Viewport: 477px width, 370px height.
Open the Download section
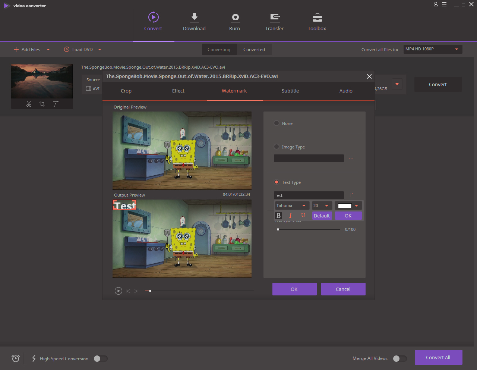coord(194,22)
